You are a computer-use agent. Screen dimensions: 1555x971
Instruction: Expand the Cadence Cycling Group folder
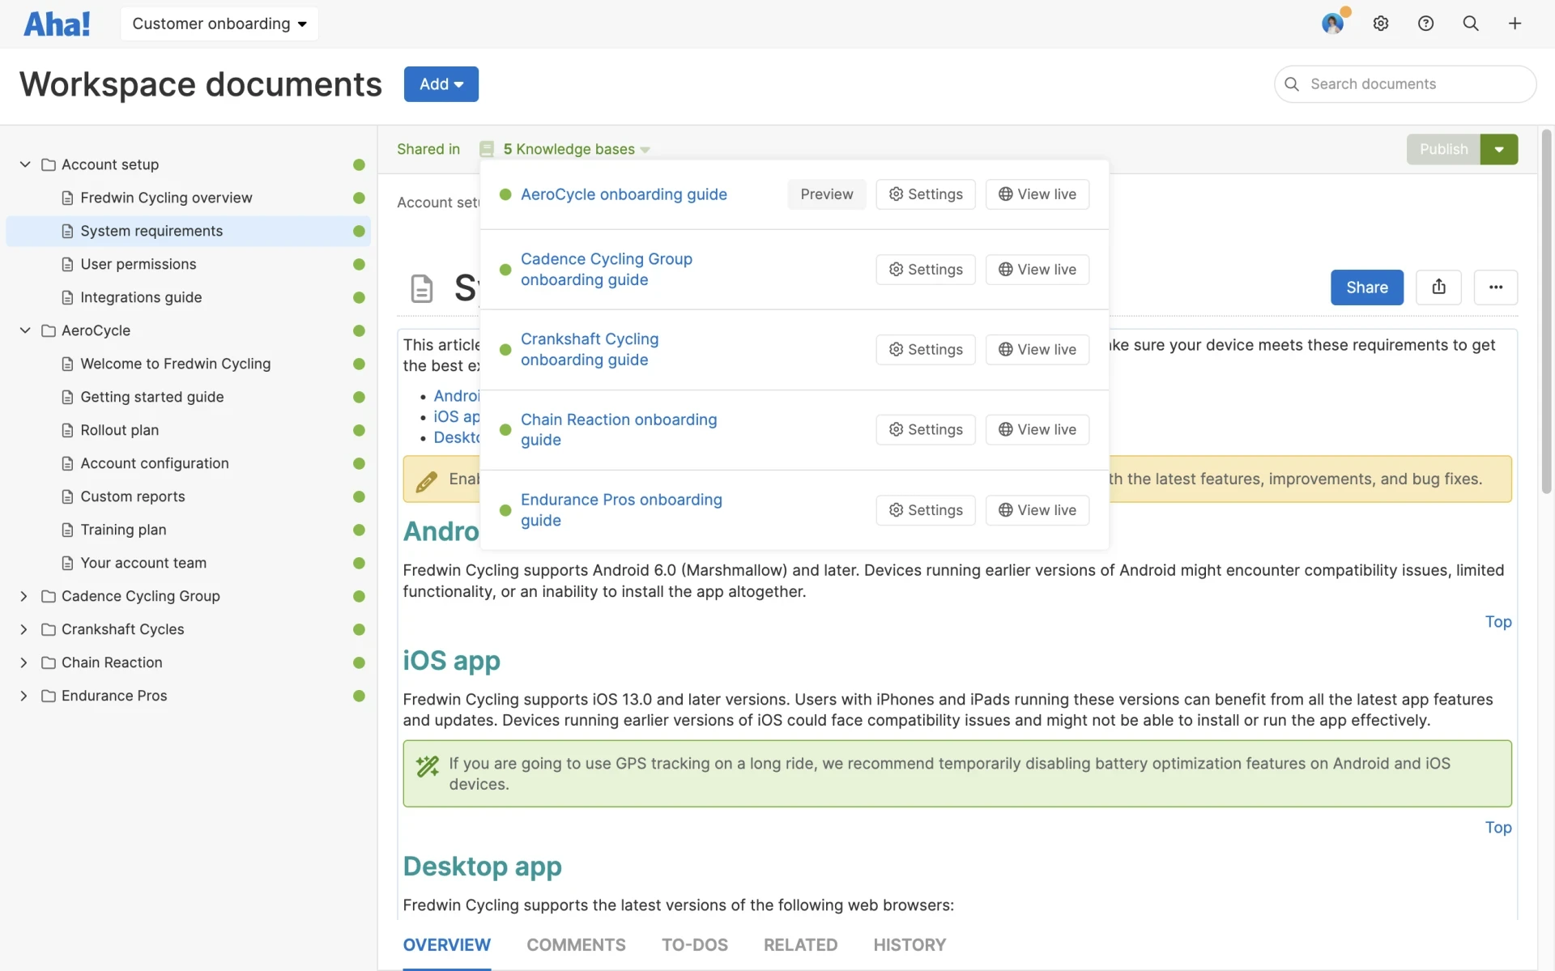pyautogui.click(x=24, y=596)
